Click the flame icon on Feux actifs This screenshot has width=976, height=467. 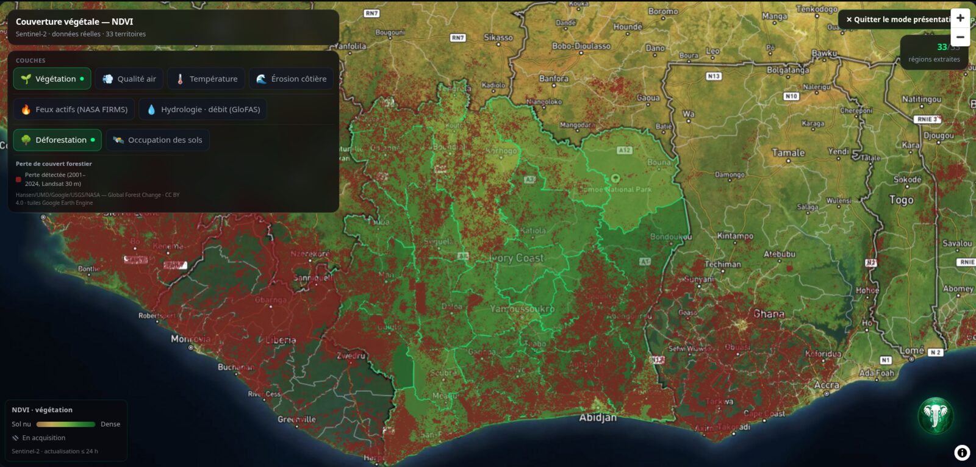26,109
